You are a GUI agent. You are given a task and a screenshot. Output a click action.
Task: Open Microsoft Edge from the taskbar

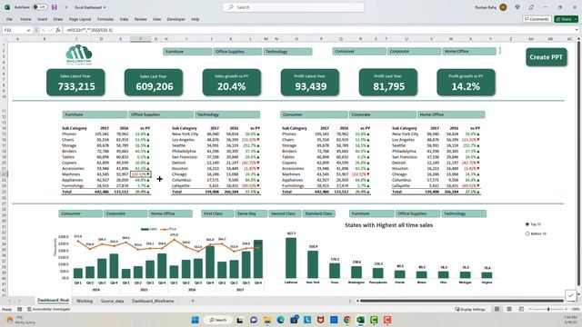click(x=281, y=320)
